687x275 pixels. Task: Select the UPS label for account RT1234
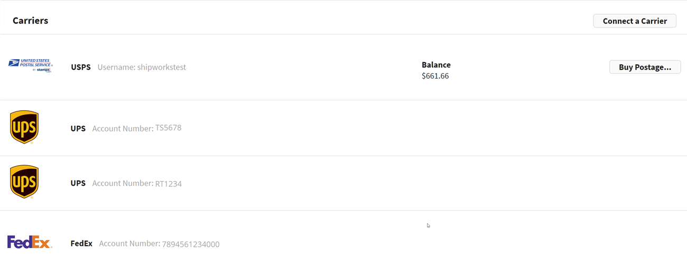(78, 183)
